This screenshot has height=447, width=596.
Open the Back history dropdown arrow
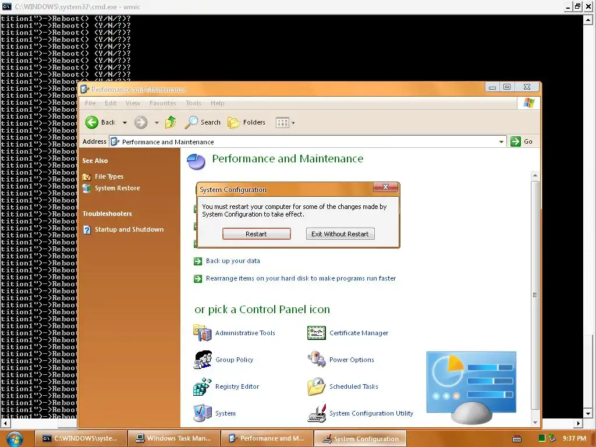point(125,122)
